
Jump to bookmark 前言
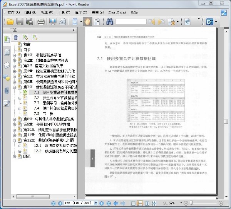(27, 45)
